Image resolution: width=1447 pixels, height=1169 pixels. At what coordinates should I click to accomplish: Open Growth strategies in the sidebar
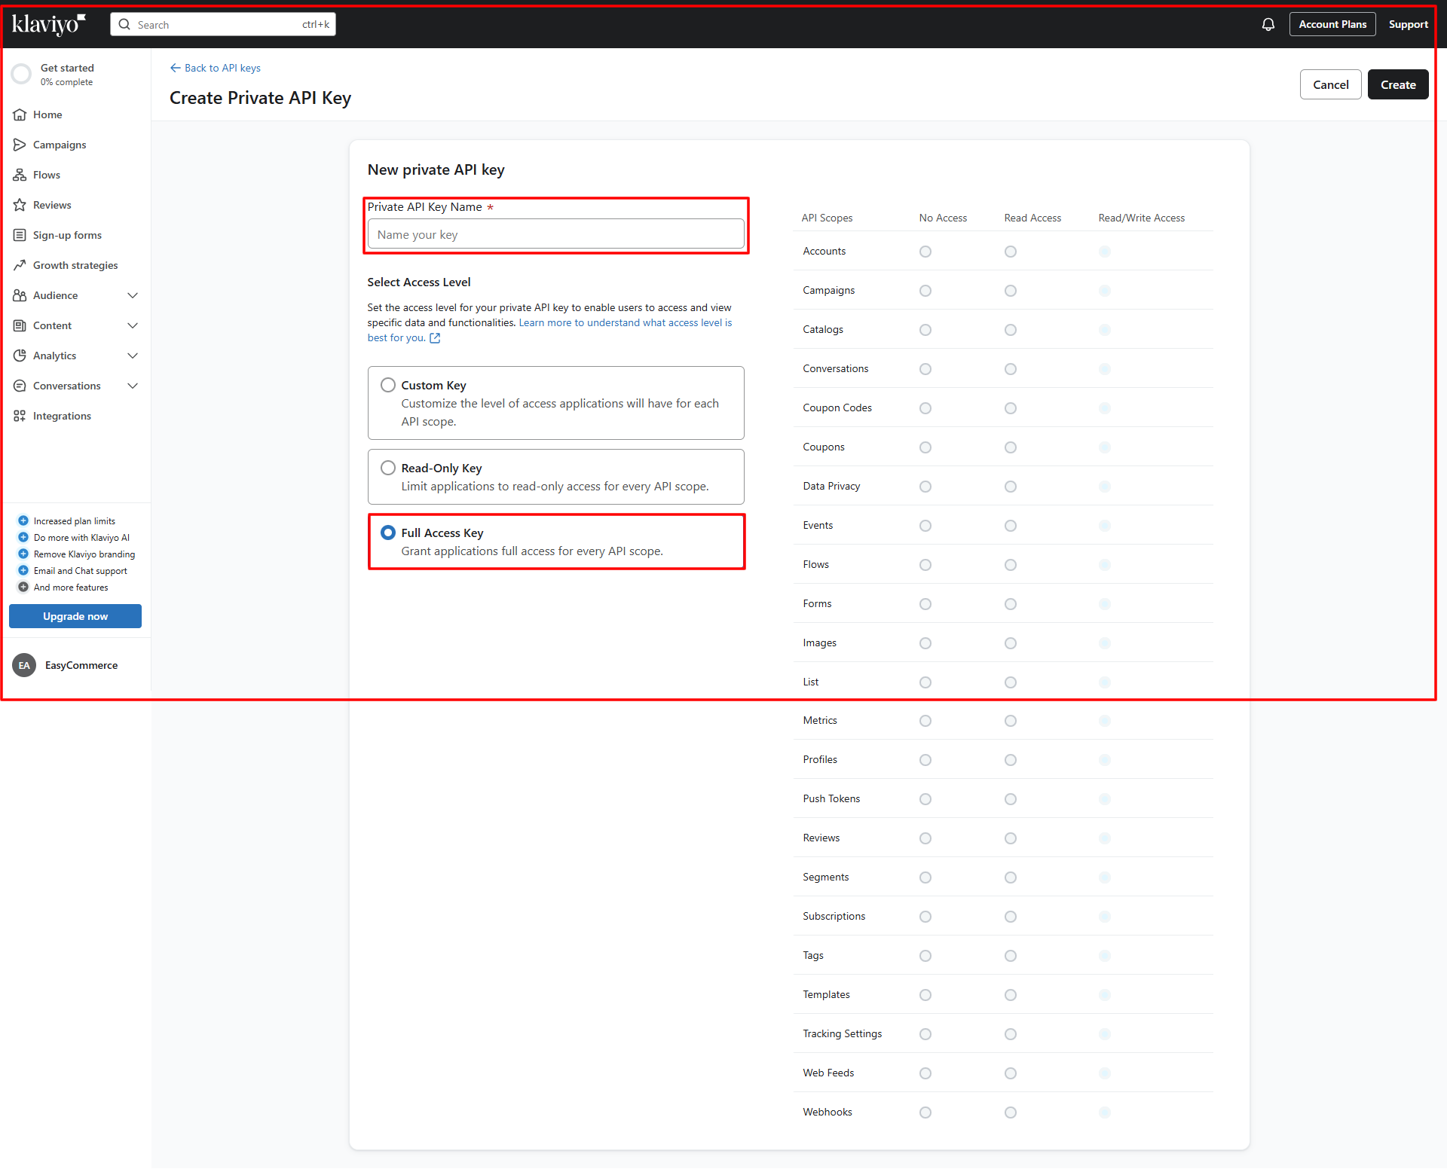pyautogui.click(x=75, y=265)
